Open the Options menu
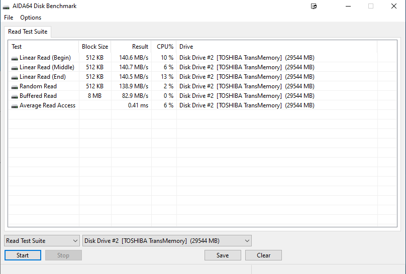The image size is (406, 274). pos(31,18)
